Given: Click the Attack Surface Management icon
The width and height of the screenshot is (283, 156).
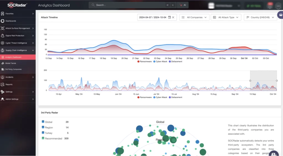Looking at the screenshot, I should [2, 28].
